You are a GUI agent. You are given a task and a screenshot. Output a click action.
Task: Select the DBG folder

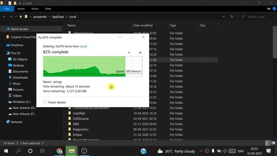click(x=76, y=124)
